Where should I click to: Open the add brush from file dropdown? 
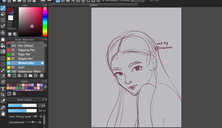(x=20, y=76)
